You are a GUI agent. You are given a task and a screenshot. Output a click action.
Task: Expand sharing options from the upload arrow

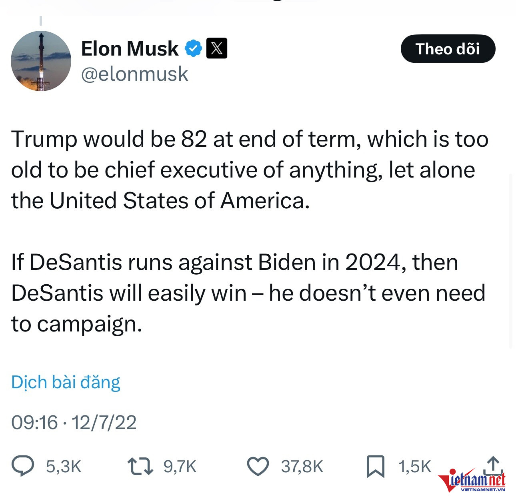pyautogui.click(x=493, y=465)
